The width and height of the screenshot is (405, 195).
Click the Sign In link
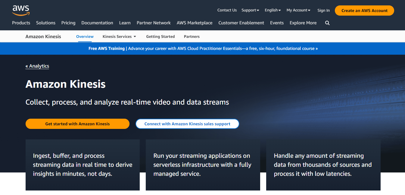coord(323,10)
